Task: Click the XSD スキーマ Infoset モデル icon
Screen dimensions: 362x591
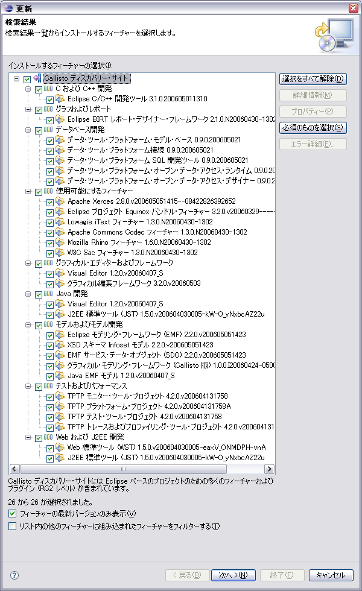Action: click(x=60, y=345)
